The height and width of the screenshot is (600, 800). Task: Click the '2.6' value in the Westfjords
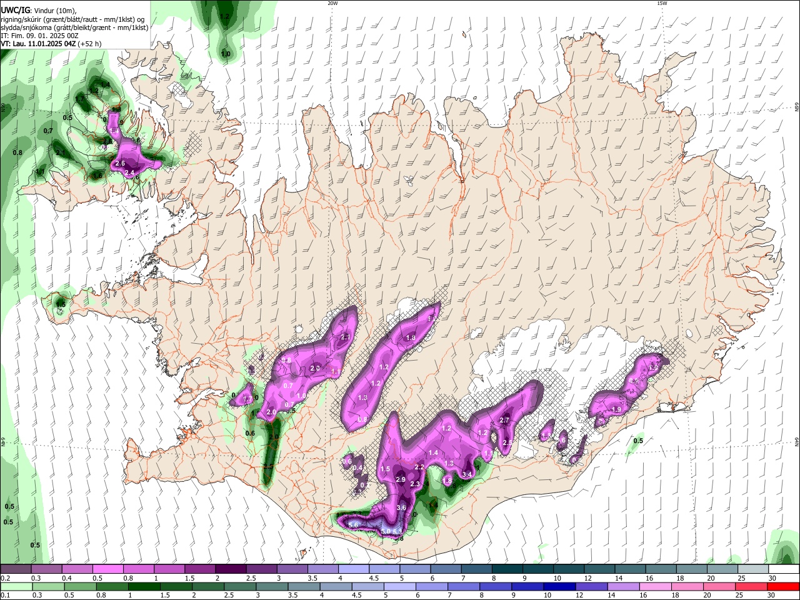(120, 163)
